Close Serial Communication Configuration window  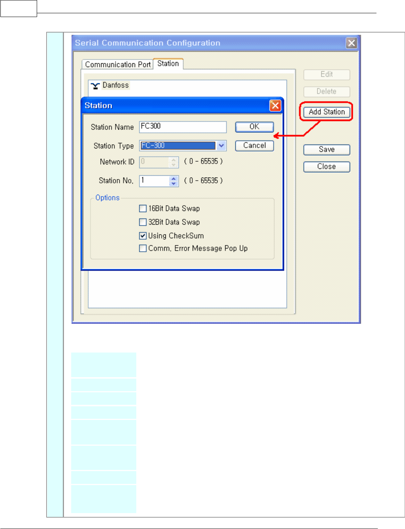pos(352,43)
